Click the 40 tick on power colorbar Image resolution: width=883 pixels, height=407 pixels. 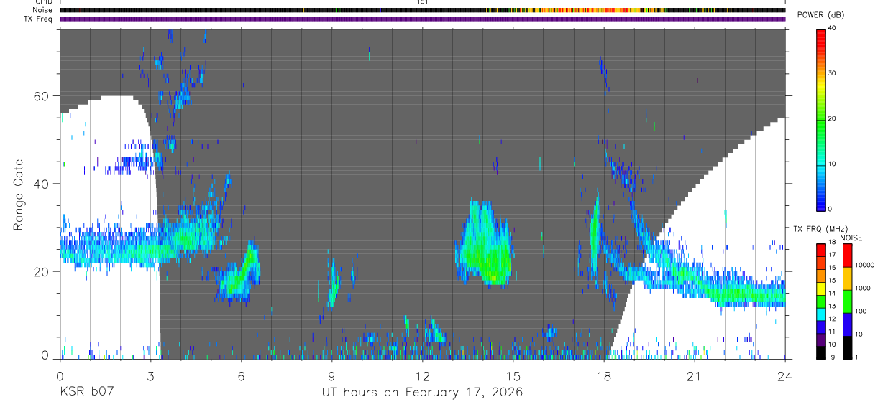832,28
